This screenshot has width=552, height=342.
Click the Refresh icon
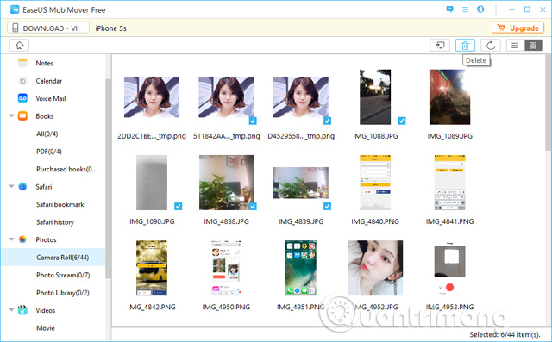coord(491,46)
